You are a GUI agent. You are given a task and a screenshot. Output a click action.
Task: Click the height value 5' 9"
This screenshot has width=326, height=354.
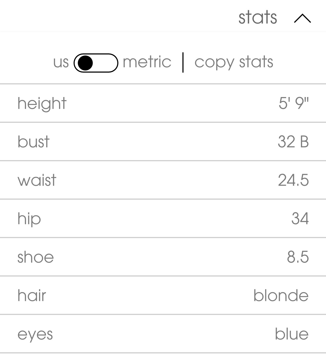294,103
